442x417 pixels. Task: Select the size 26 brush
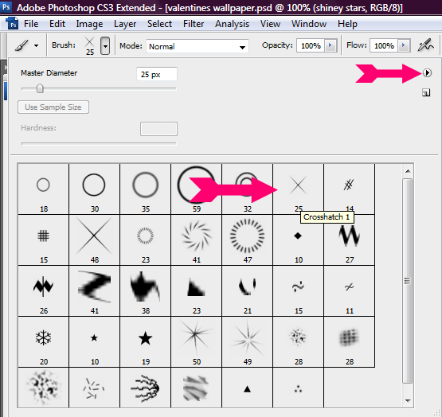(44, 291)
